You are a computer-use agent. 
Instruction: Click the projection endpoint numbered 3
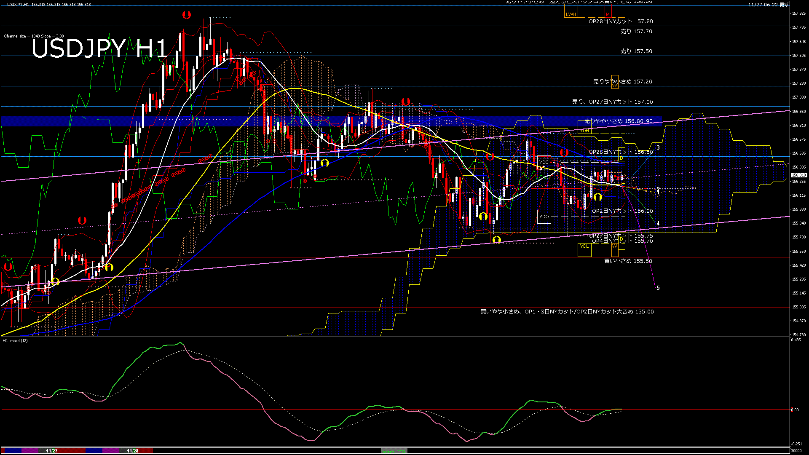(x=658, y=148)
